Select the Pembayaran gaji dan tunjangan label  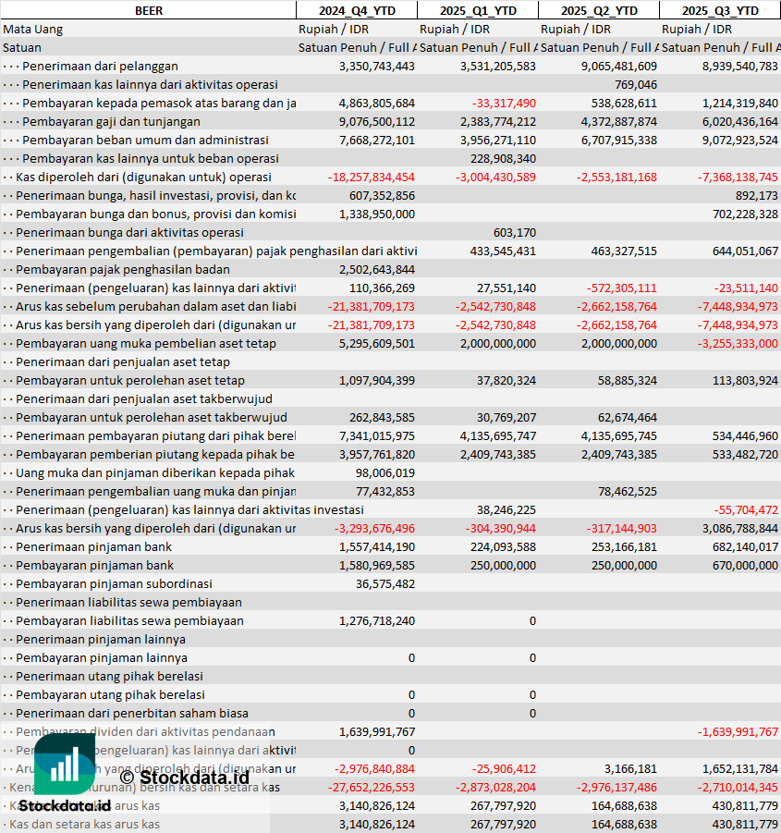point(111,122)
